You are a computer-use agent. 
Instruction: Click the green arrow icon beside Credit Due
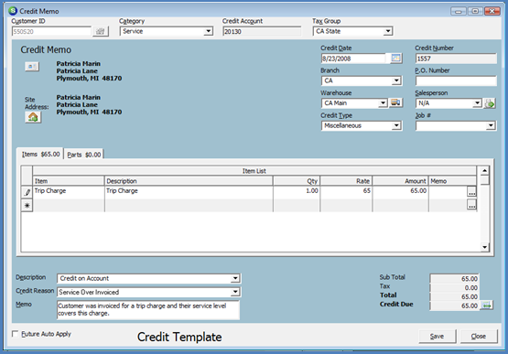[487, 306]
